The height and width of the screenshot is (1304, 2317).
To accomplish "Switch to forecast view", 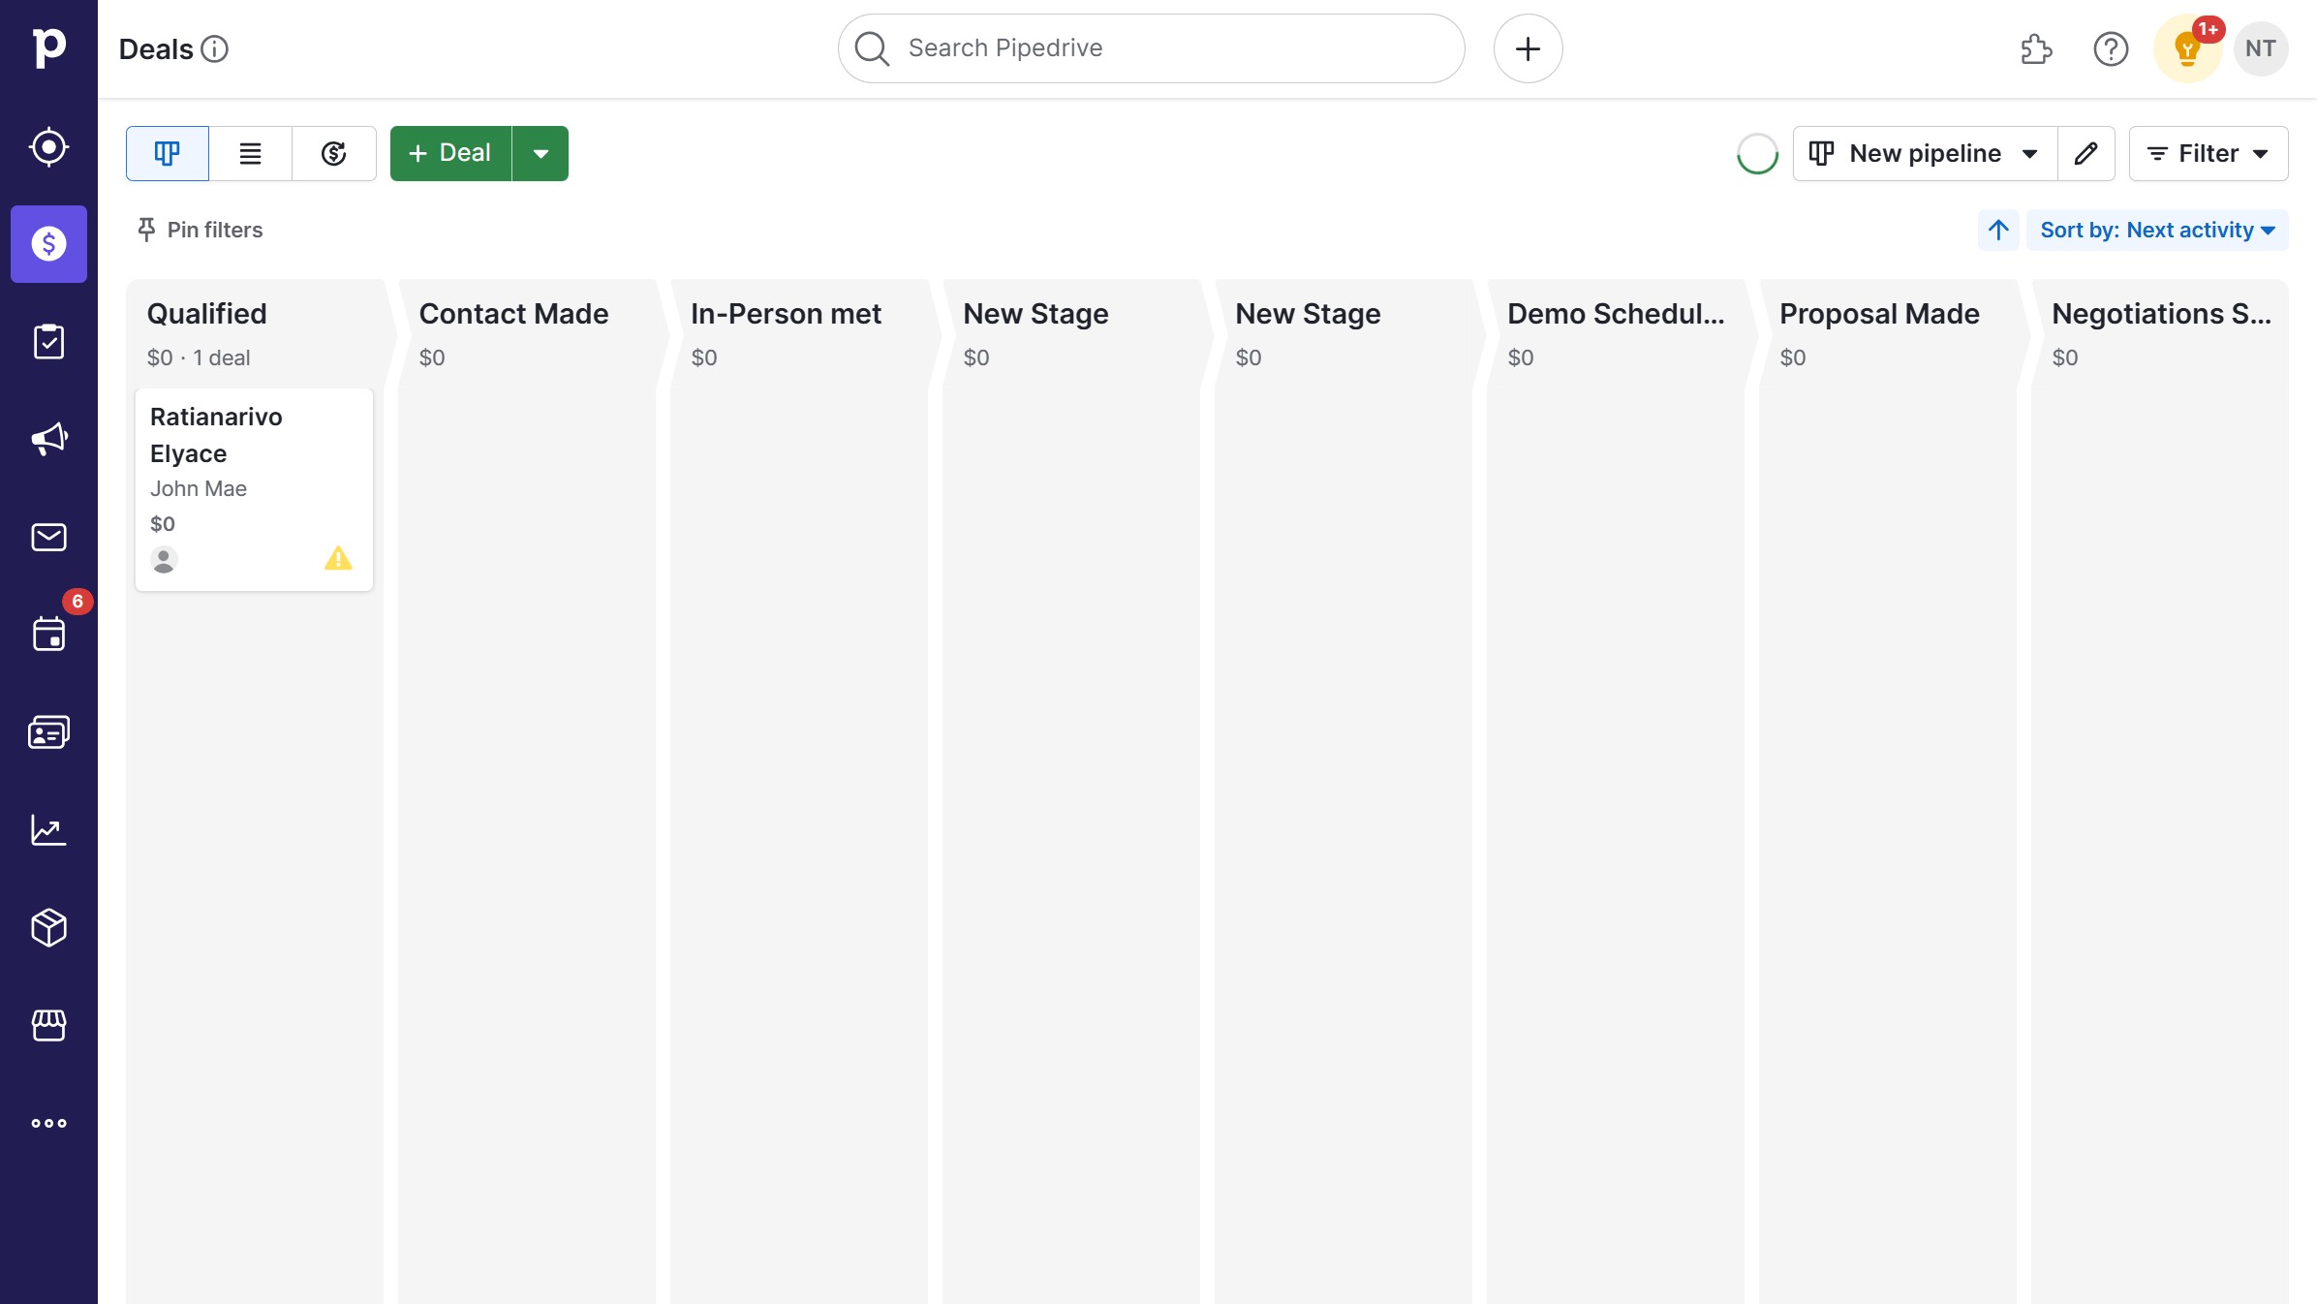I will tap(333, 153).
